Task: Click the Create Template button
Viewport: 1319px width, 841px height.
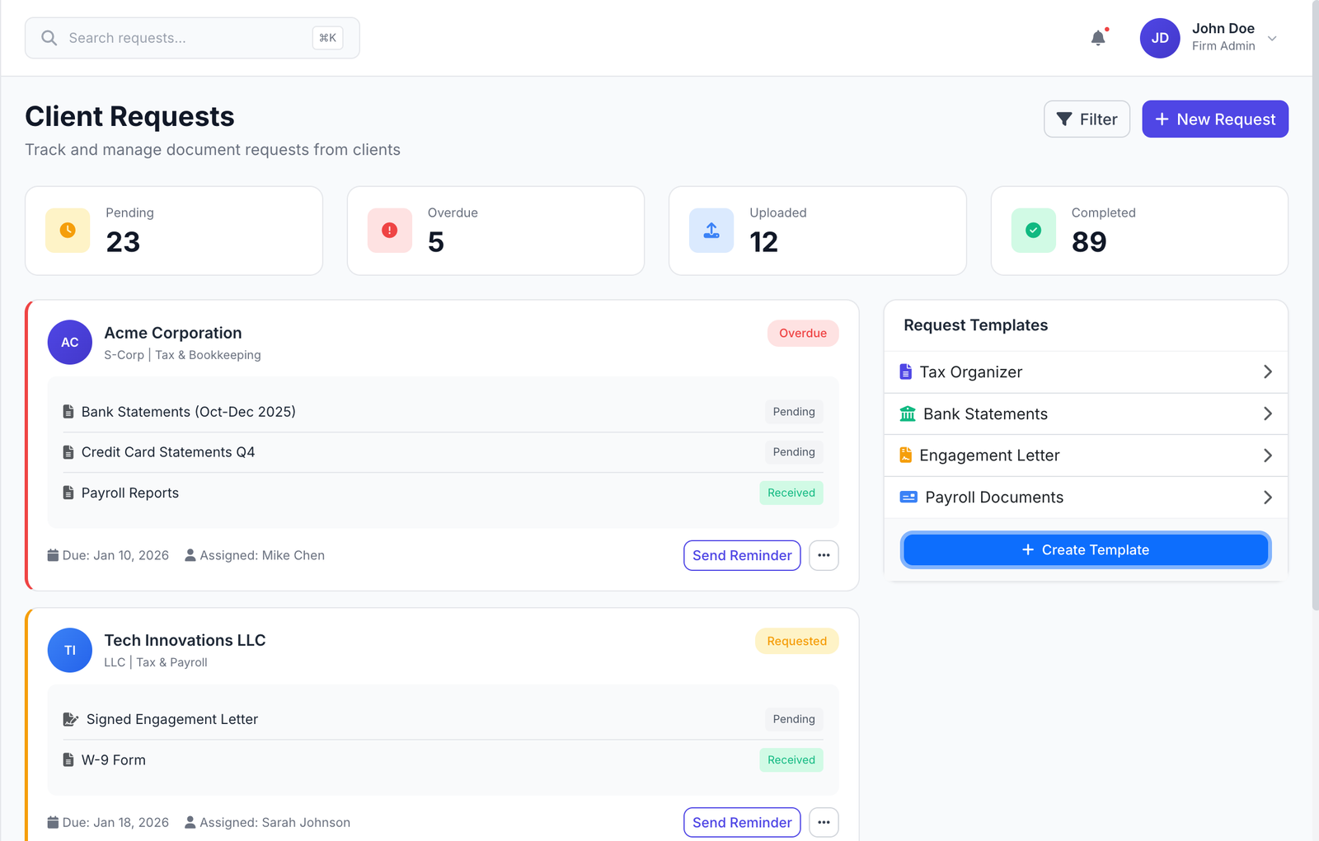Action: 1085,549
